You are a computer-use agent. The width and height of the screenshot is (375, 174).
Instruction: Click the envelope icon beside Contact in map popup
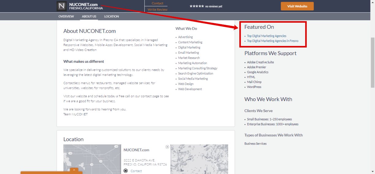126,171
